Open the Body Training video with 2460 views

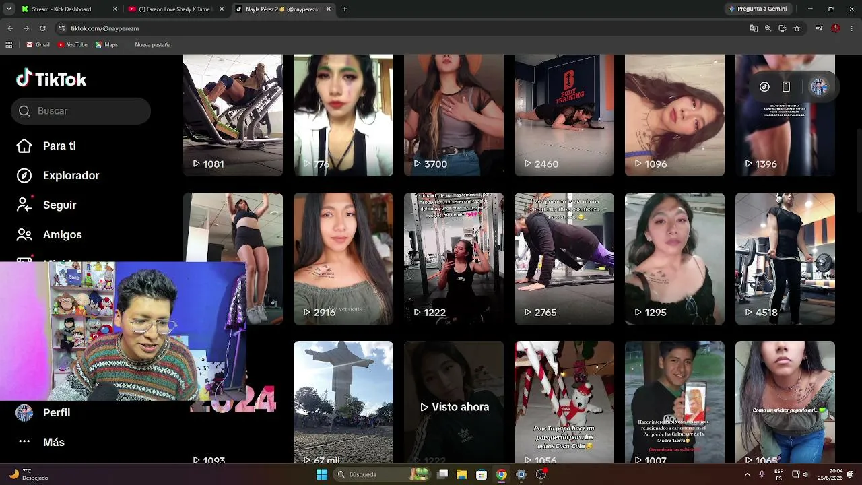[x=564, y=115]
